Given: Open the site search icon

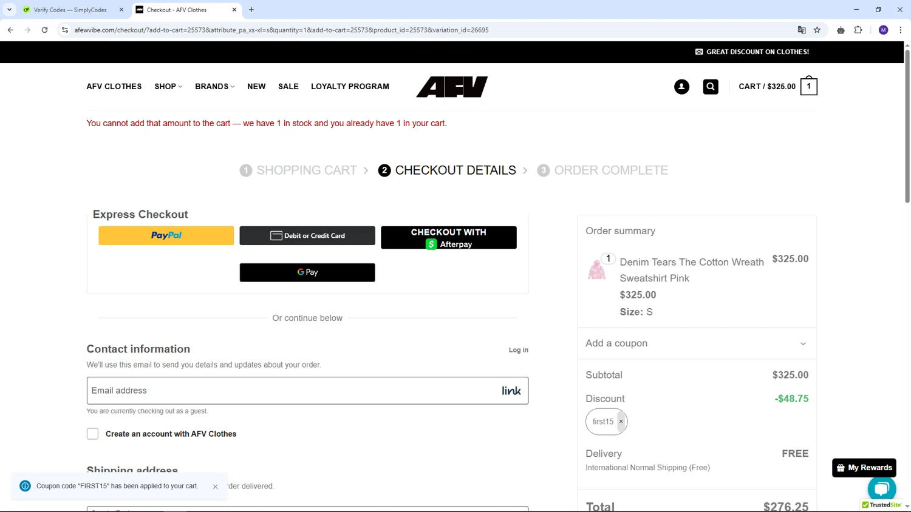Looking at the screenshot, I should pyautogui.click(x=711, y=87).
